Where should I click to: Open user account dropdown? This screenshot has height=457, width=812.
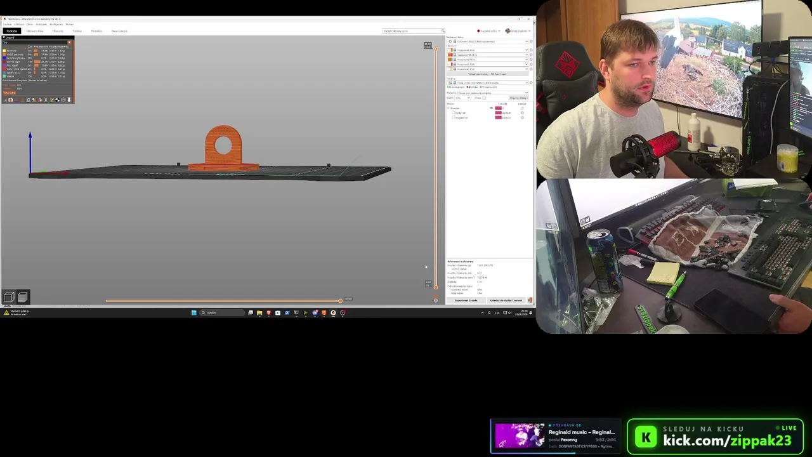[519, 30]
